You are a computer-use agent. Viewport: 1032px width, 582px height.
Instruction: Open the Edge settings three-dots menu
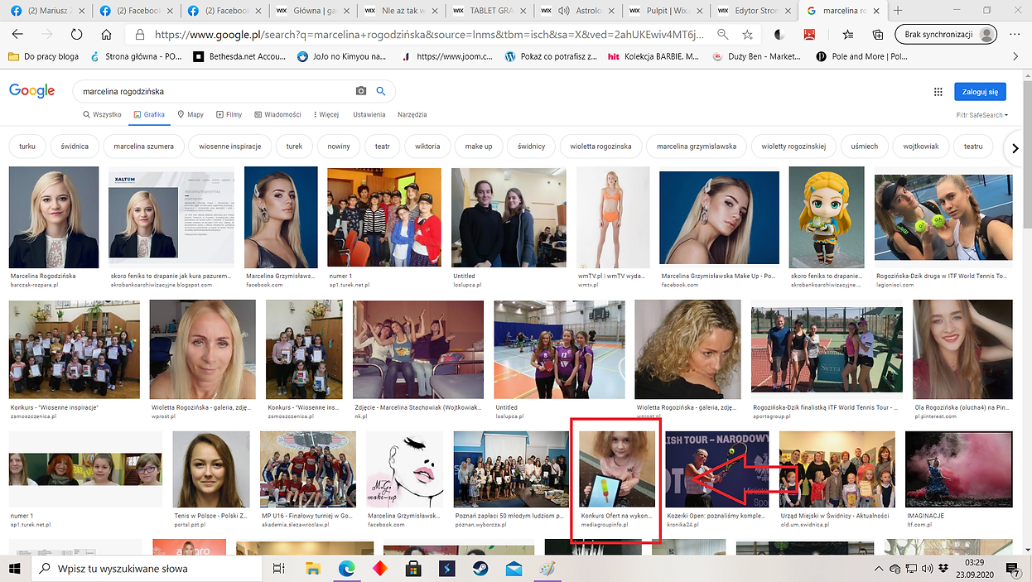[1015, 35]
